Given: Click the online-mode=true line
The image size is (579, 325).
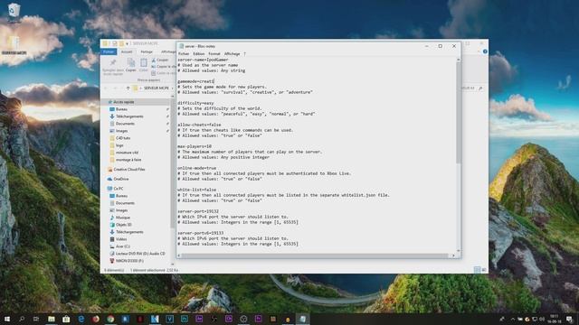Looking at the screenshot, I should [x=197, y=168].
